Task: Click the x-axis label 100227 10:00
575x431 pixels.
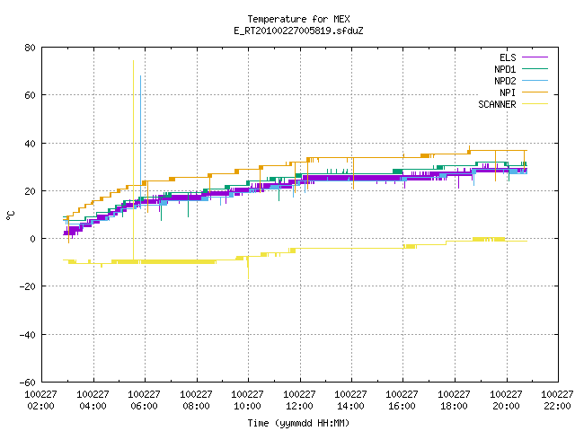Action: click(248, 400)
